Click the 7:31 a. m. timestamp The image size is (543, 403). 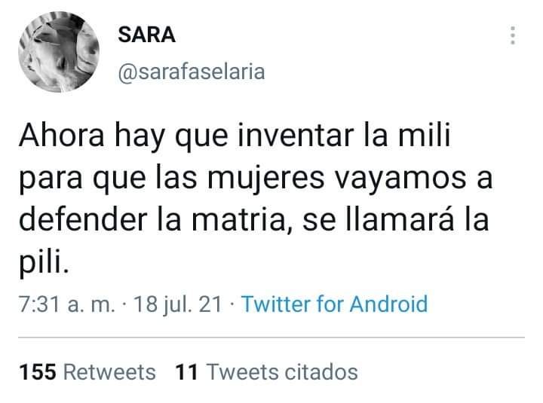[66, 304]
